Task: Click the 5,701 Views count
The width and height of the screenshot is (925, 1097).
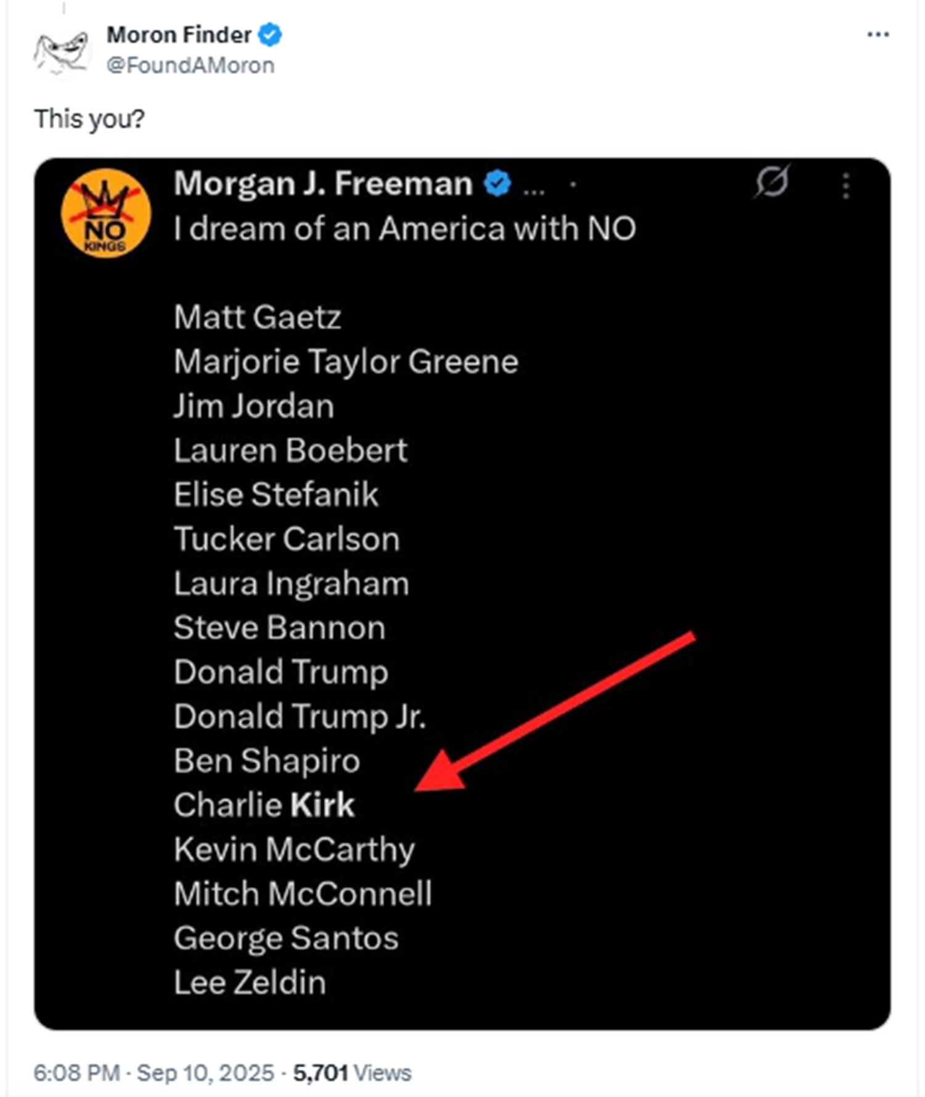Action: click(x=351, y=1073)
